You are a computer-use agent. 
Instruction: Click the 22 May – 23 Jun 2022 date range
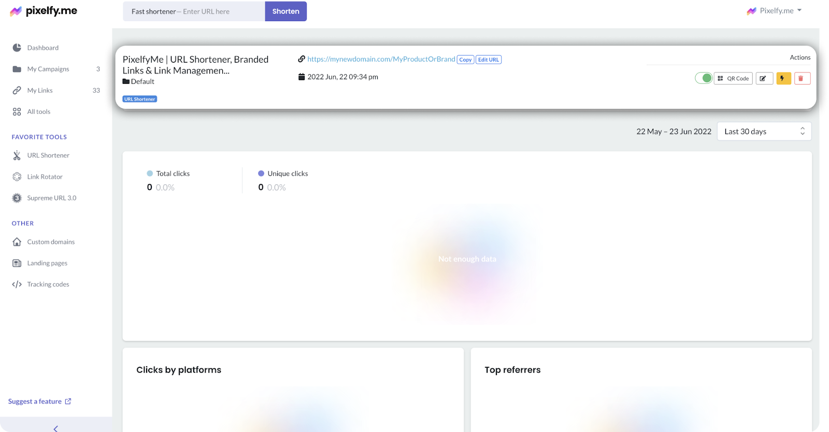pos(674,131)
